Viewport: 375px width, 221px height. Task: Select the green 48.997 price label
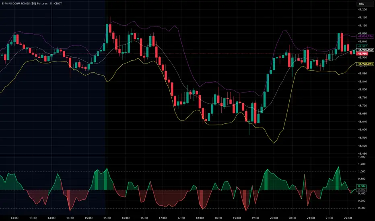click(362, 46)
